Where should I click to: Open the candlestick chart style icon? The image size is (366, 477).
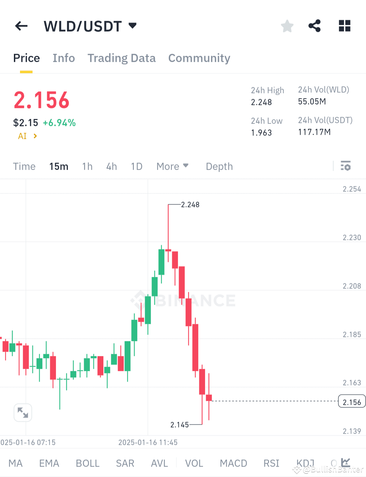[345, 462]
